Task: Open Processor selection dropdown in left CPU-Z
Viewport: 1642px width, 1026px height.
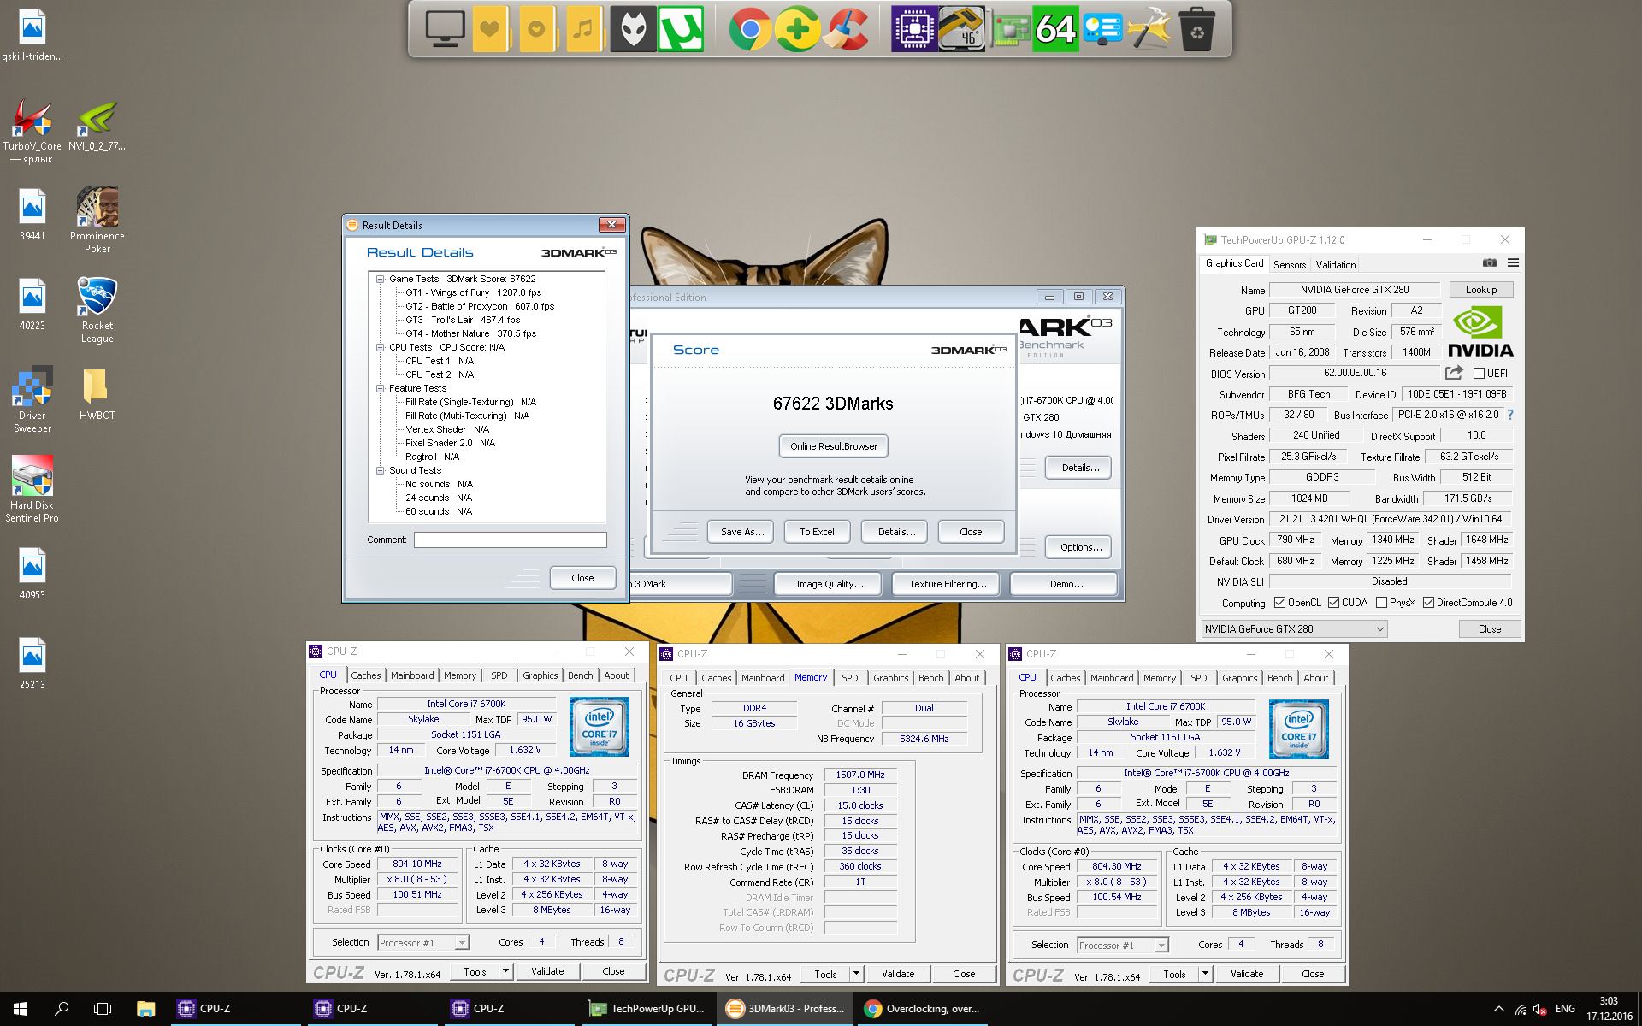Action: pyautogui.click(x=423, y=943)
